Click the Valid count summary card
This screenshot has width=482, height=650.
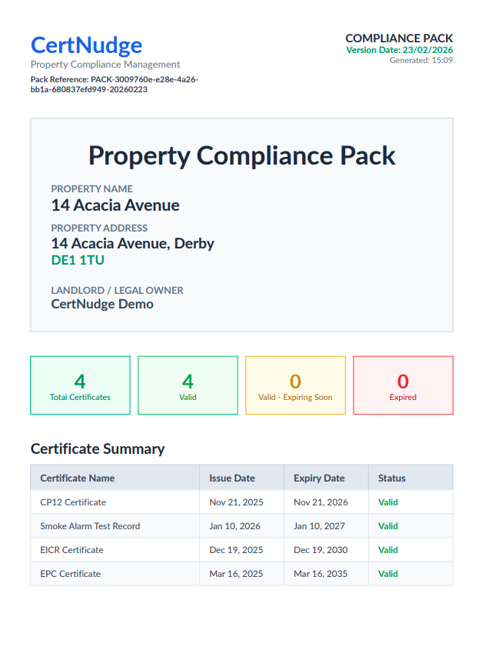point(188,385)
